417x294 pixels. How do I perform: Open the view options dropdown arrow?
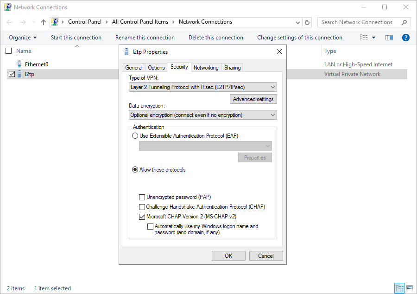pyautogui.click(x=373, y=38)
